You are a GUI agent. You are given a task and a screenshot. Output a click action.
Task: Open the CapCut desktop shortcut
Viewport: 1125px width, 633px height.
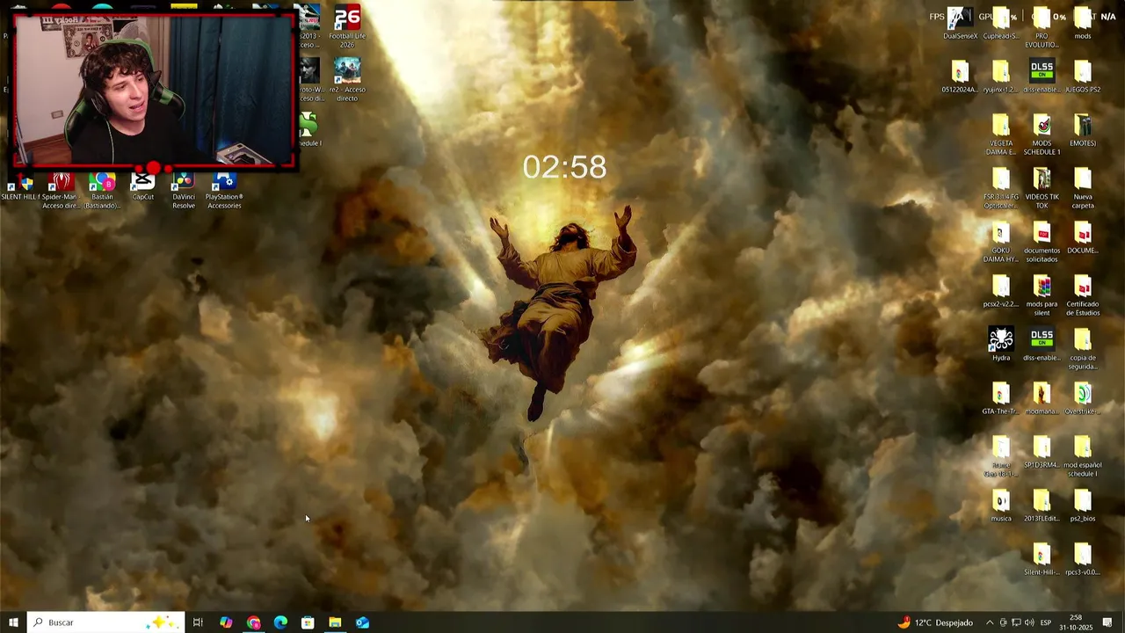point(142,186)
